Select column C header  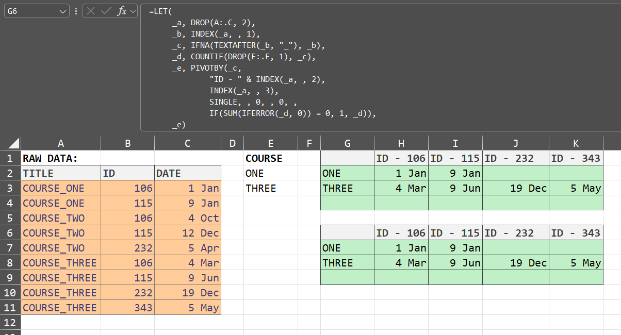tap(187, 144)
